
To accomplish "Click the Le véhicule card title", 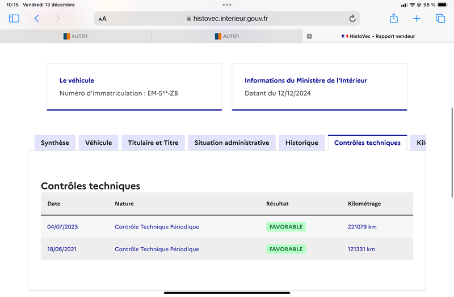I will pos(77,80).
